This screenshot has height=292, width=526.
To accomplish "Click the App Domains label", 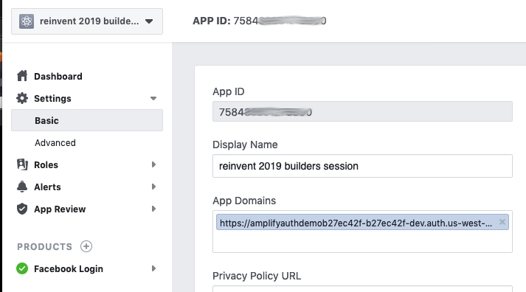I will click(x=244, y=201).
